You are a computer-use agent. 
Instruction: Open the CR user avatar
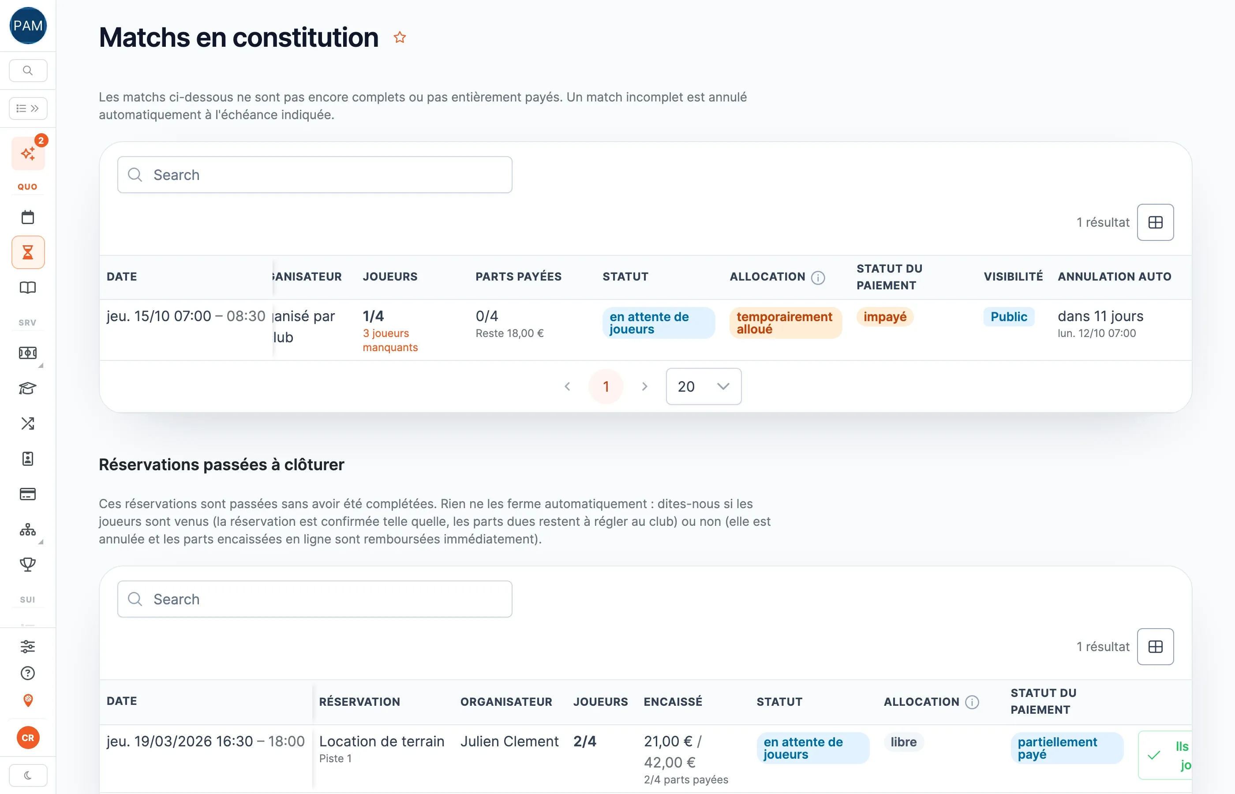[x=28, y=738]
